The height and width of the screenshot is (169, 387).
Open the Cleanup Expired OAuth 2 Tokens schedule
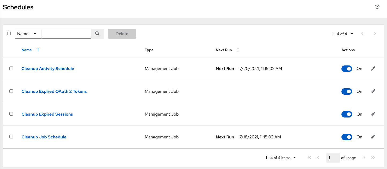pos(54,91)
